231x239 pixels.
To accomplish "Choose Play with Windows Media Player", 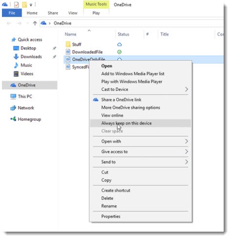I will click(132, 82).
